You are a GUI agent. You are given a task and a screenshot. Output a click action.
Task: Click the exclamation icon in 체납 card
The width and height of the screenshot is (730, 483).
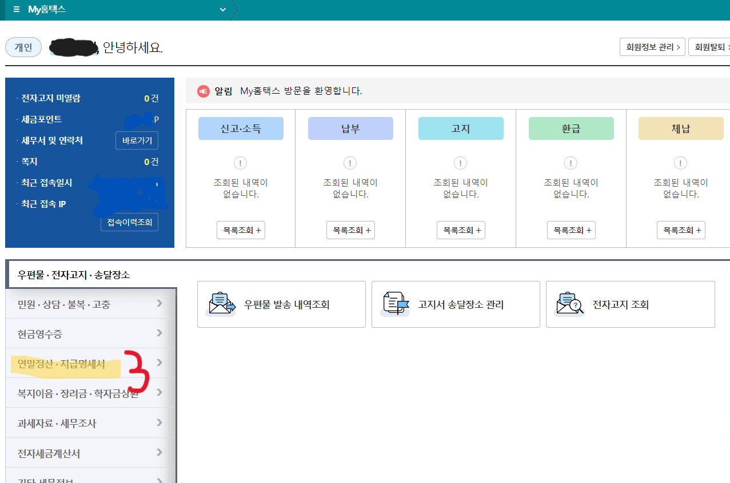click(x=680, y=163)
